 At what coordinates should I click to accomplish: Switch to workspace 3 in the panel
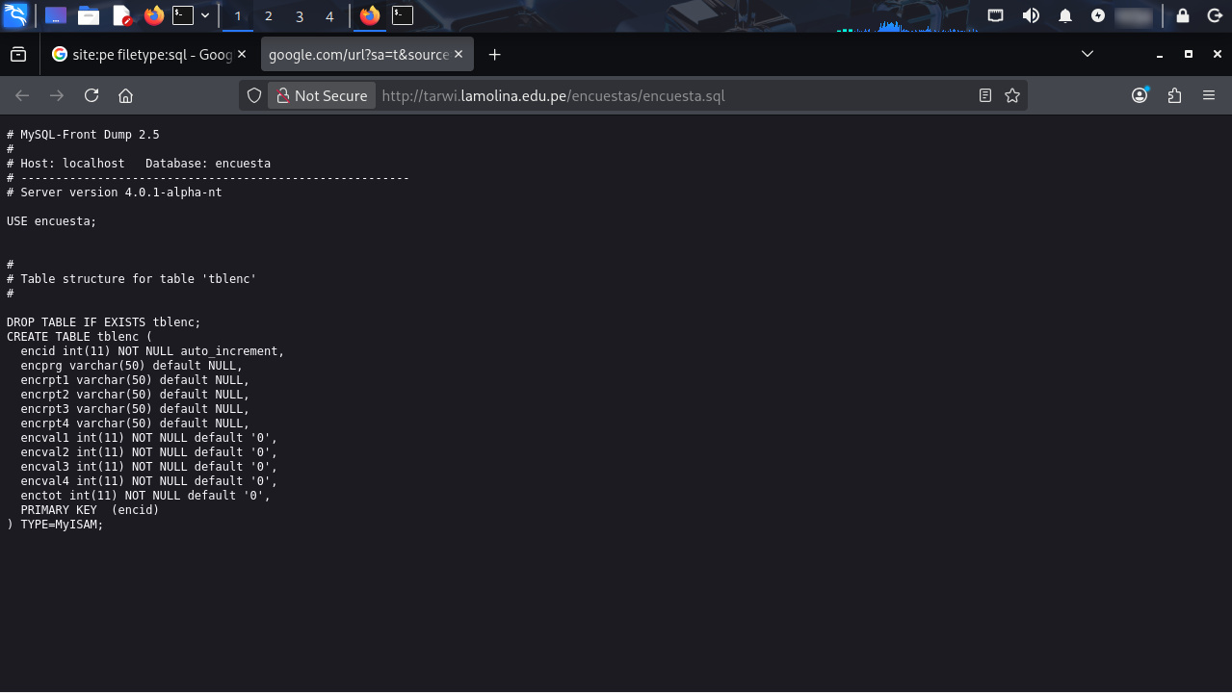[x=300, y=16]
